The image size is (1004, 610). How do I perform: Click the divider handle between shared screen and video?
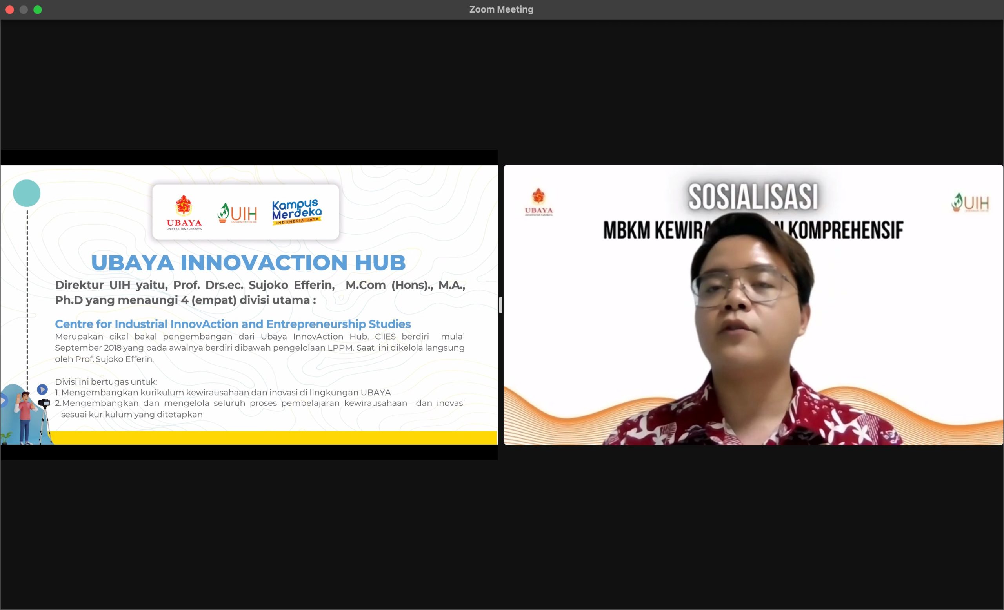click(x=500, y=305)
